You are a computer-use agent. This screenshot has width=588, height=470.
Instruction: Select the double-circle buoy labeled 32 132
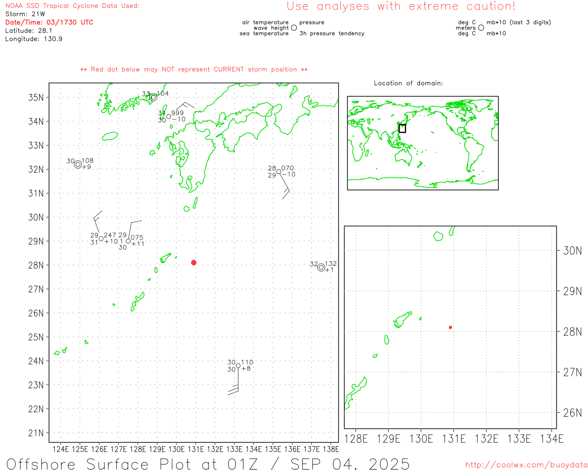[321, 267]
